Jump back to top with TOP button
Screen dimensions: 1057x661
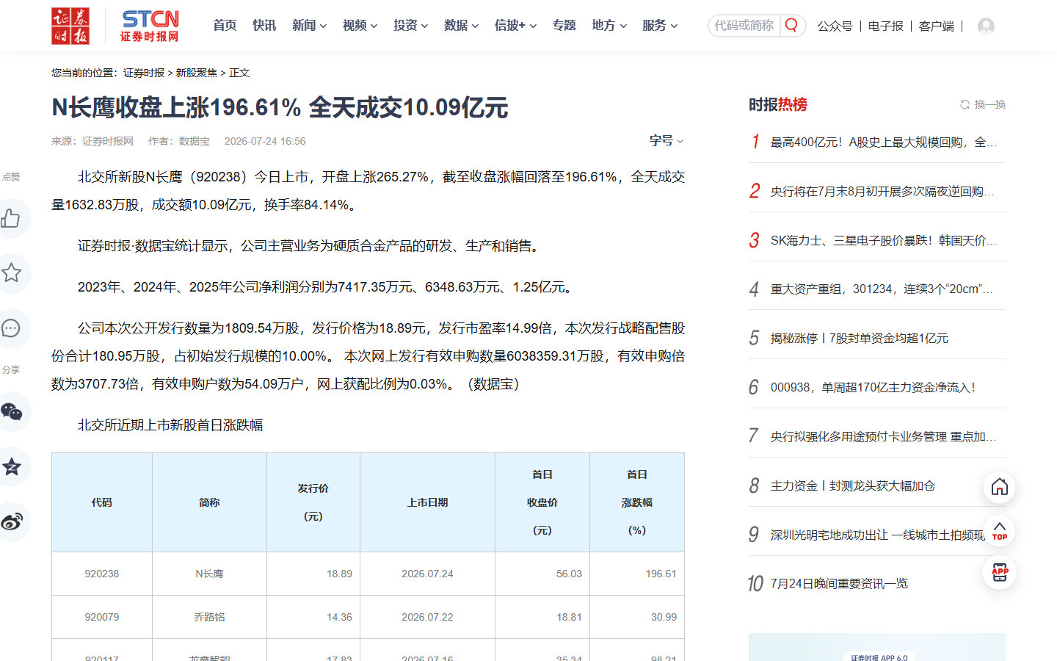(999, 530)
